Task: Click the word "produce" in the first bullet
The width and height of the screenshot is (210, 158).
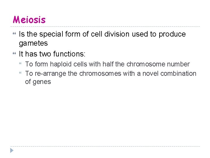Action: [x=172, y=34]
